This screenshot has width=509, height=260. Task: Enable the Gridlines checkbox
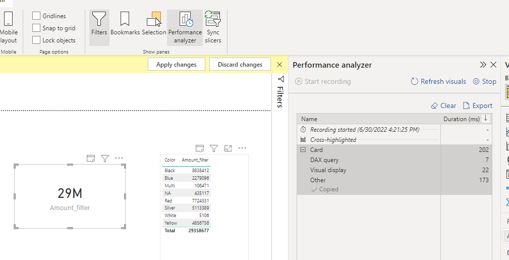36,16
